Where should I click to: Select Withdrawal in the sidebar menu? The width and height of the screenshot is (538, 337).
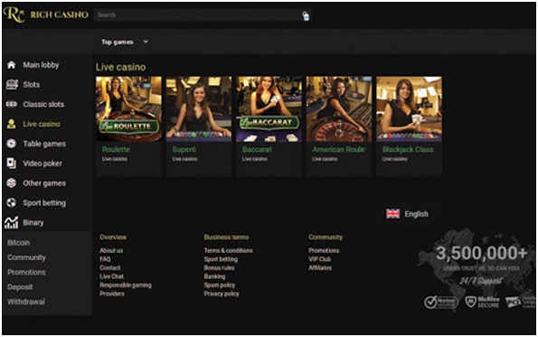tap(26, 302)
